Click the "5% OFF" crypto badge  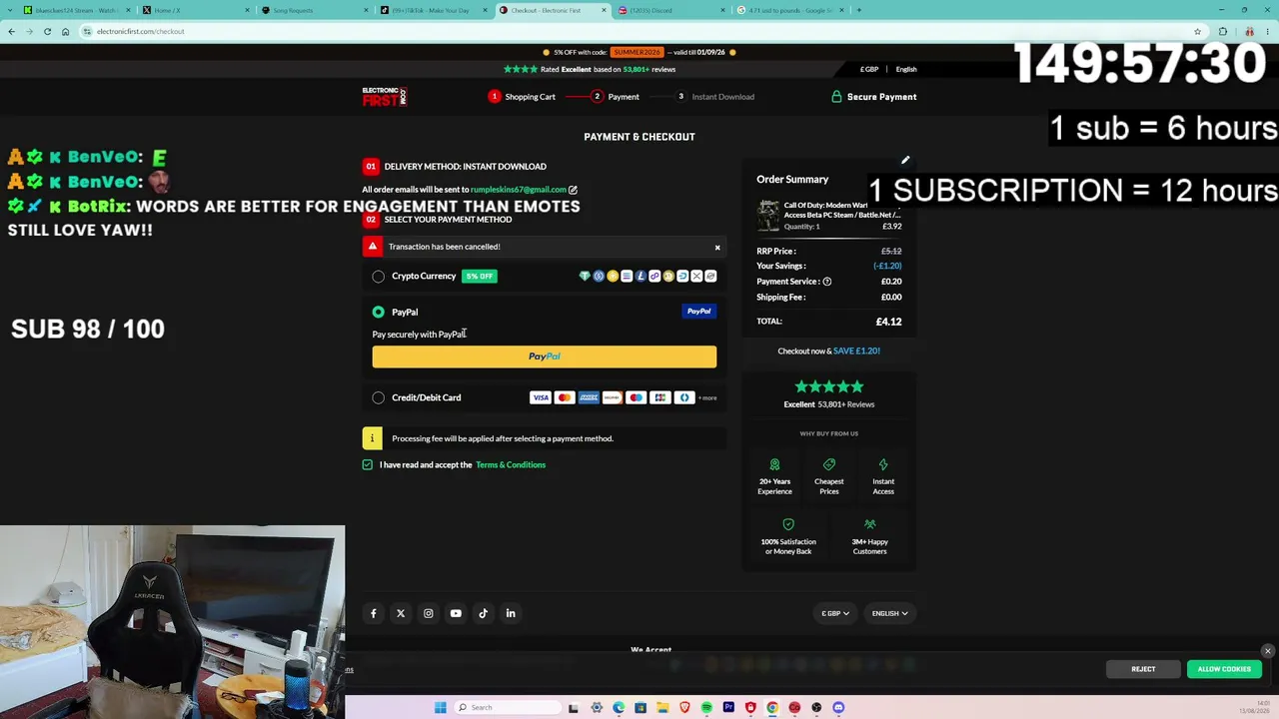pyautogui.click(x=480, y=277)
